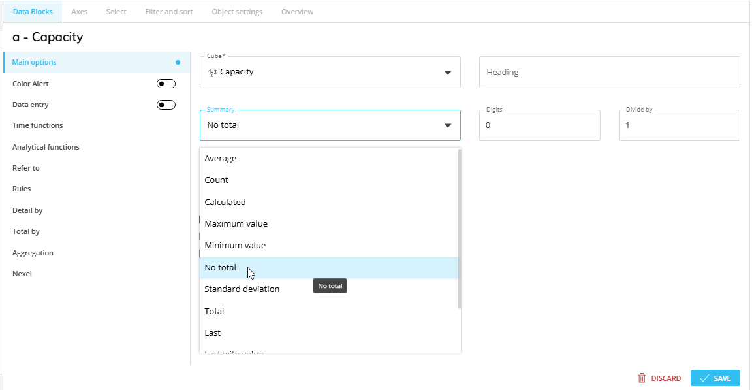Screen dimensions: 752x390
Task: Go to the Object settings tab
Action: click(237, 12)
